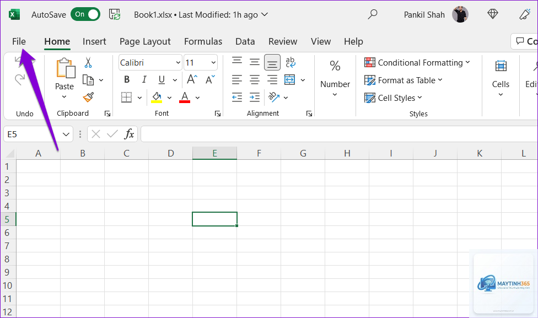Increase font size button
The width and height of the screenshot is (538, 318).
[x=192, y=79]
